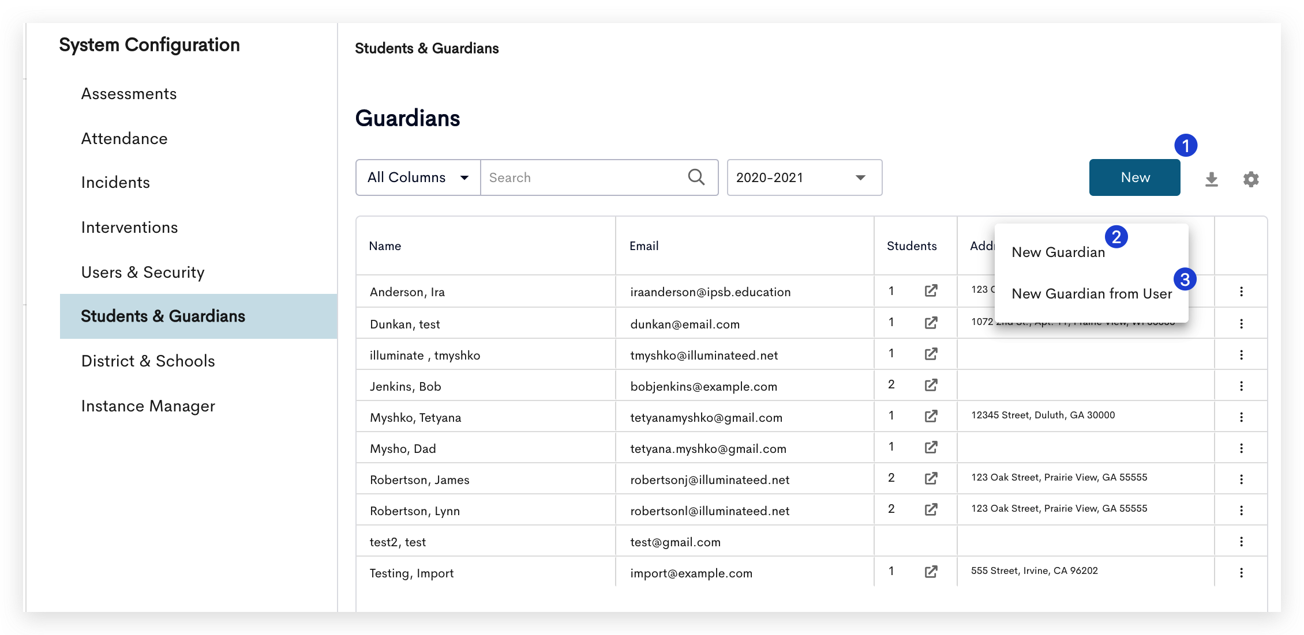Click email import@example.com
The image size is (1304, 635).
[691, 573]
